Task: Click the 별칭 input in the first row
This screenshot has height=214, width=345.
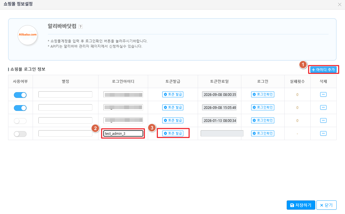Action: (x=65, y=94)
